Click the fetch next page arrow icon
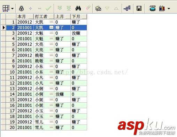Viewport: 177px width, 137px height. pyautogui.click(x=60, y=8)
